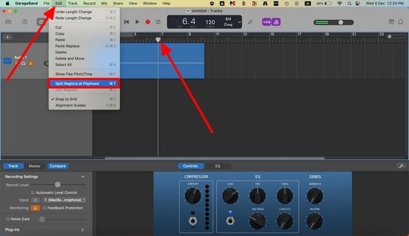Open the LCD display mode dropdown arrow
This screenshot has width=409, height=236.
[239, 22]
